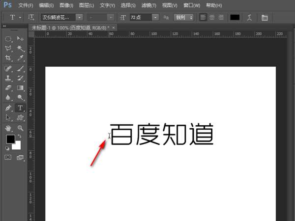Select the Blur tool
The height and width of the screenshot is (221, 295).
(8, 97)
